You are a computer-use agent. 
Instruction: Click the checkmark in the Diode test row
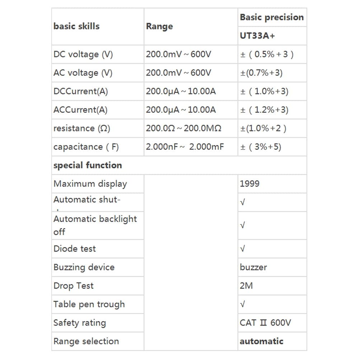coord(243,248)
